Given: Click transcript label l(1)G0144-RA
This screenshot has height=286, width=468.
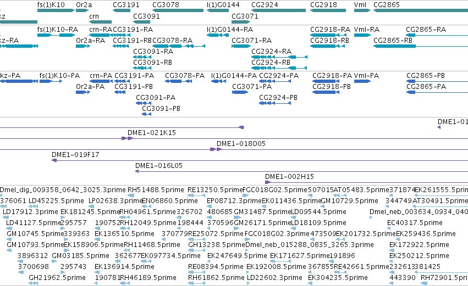Looking at the screenshot, I should 230,30.
